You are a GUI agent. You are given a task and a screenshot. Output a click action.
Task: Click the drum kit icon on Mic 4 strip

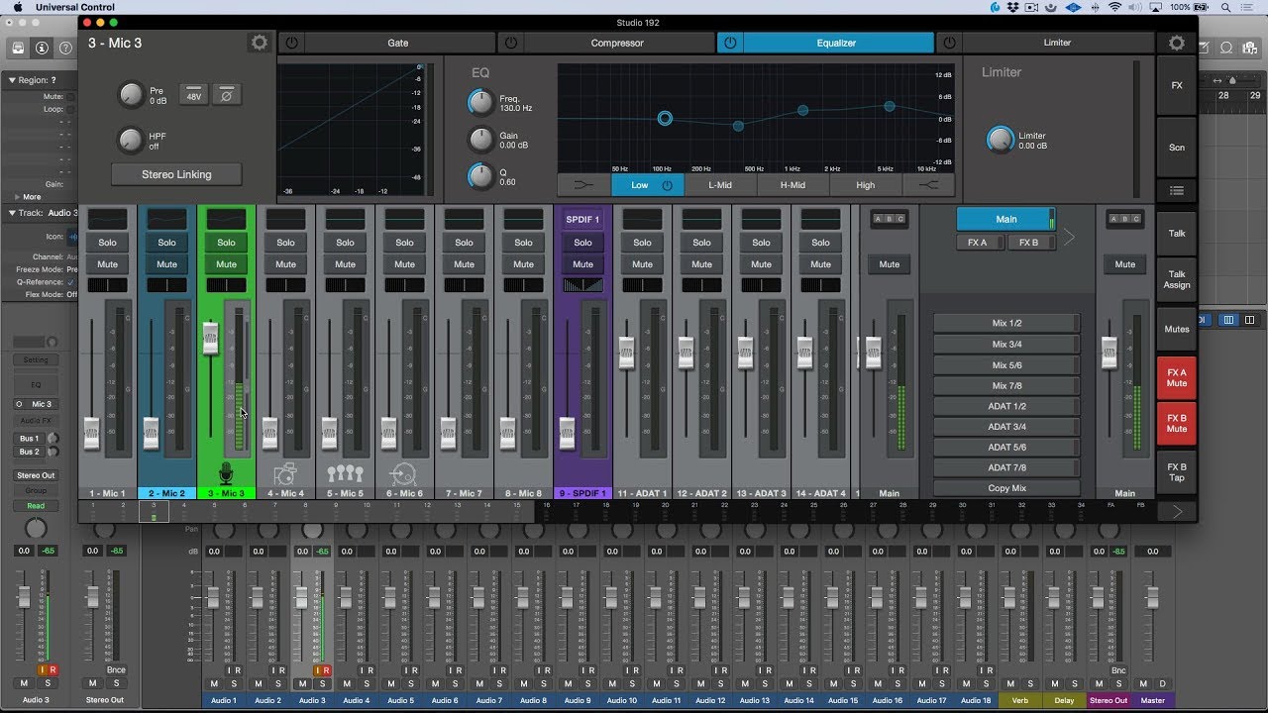pos(285,473)
